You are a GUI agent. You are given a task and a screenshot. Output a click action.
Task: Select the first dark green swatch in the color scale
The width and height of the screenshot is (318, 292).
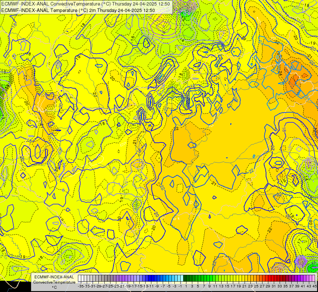coord(185,278)
